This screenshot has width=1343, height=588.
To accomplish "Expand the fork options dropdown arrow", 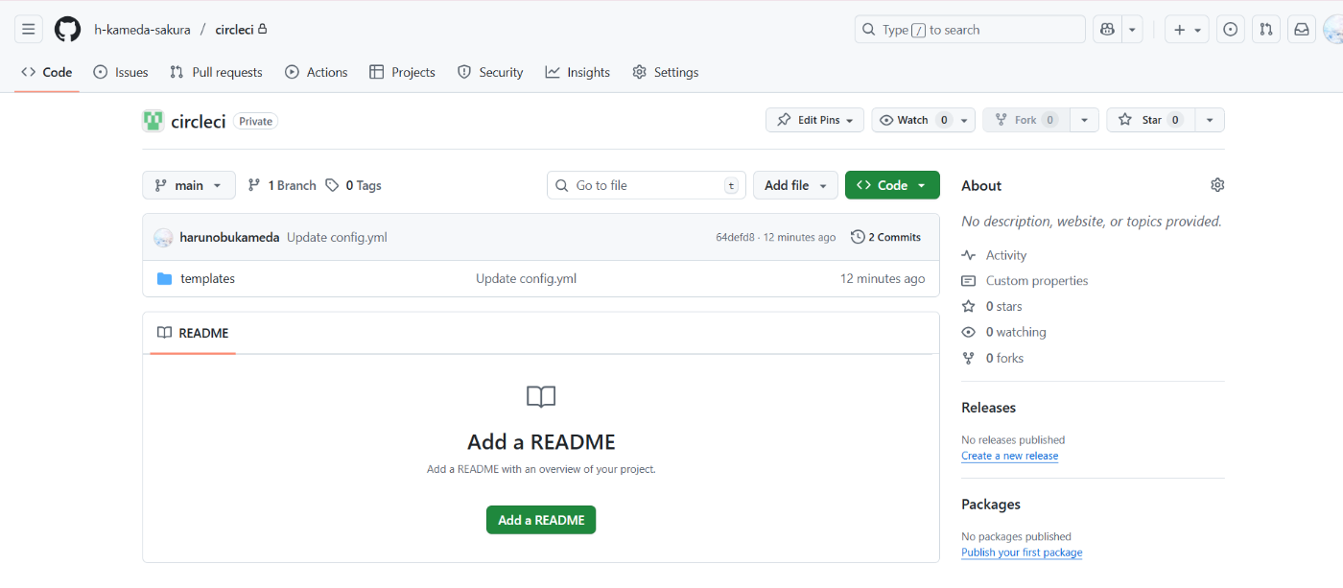I will click(x=1084, y=120).
